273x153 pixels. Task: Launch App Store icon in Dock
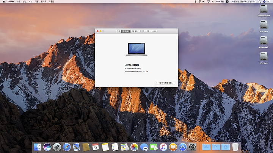(x=183, y=147)
